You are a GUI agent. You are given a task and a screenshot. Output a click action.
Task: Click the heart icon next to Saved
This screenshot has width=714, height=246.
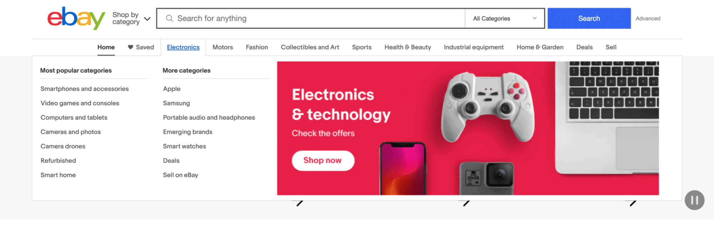pyautogui.click(x=130, y=47)
